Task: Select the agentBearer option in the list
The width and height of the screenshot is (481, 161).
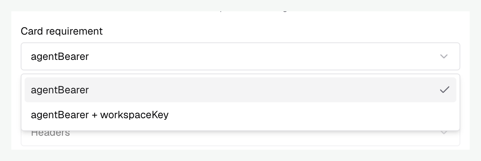Action: click(241, 90)
